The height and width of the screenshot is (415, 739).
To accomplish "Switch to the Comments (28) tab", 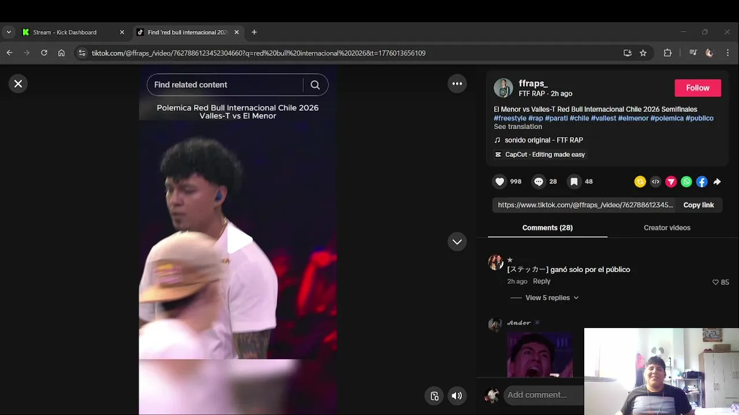I will [547, 228].
